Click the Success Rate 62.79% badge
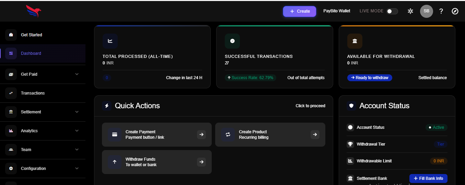 (251, 78)
